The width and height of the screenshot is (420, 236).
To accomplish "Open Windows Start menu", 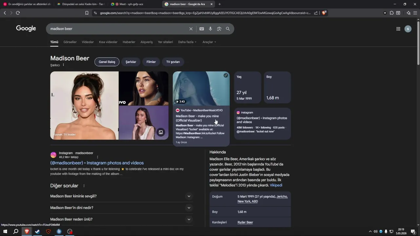I will (x=5, y=231).
